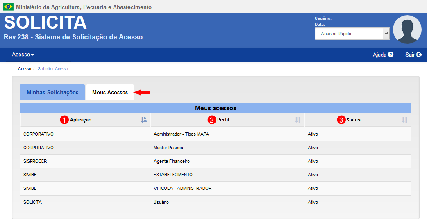Click the SOLICITA title logo
Viewport: 427px width, 223px height.
(x=45, y=23)
